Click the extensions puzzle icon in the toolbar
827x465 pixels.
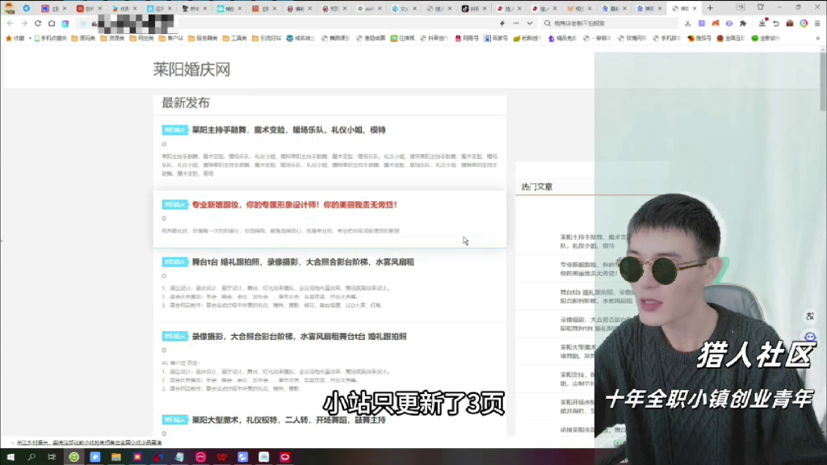743,23
